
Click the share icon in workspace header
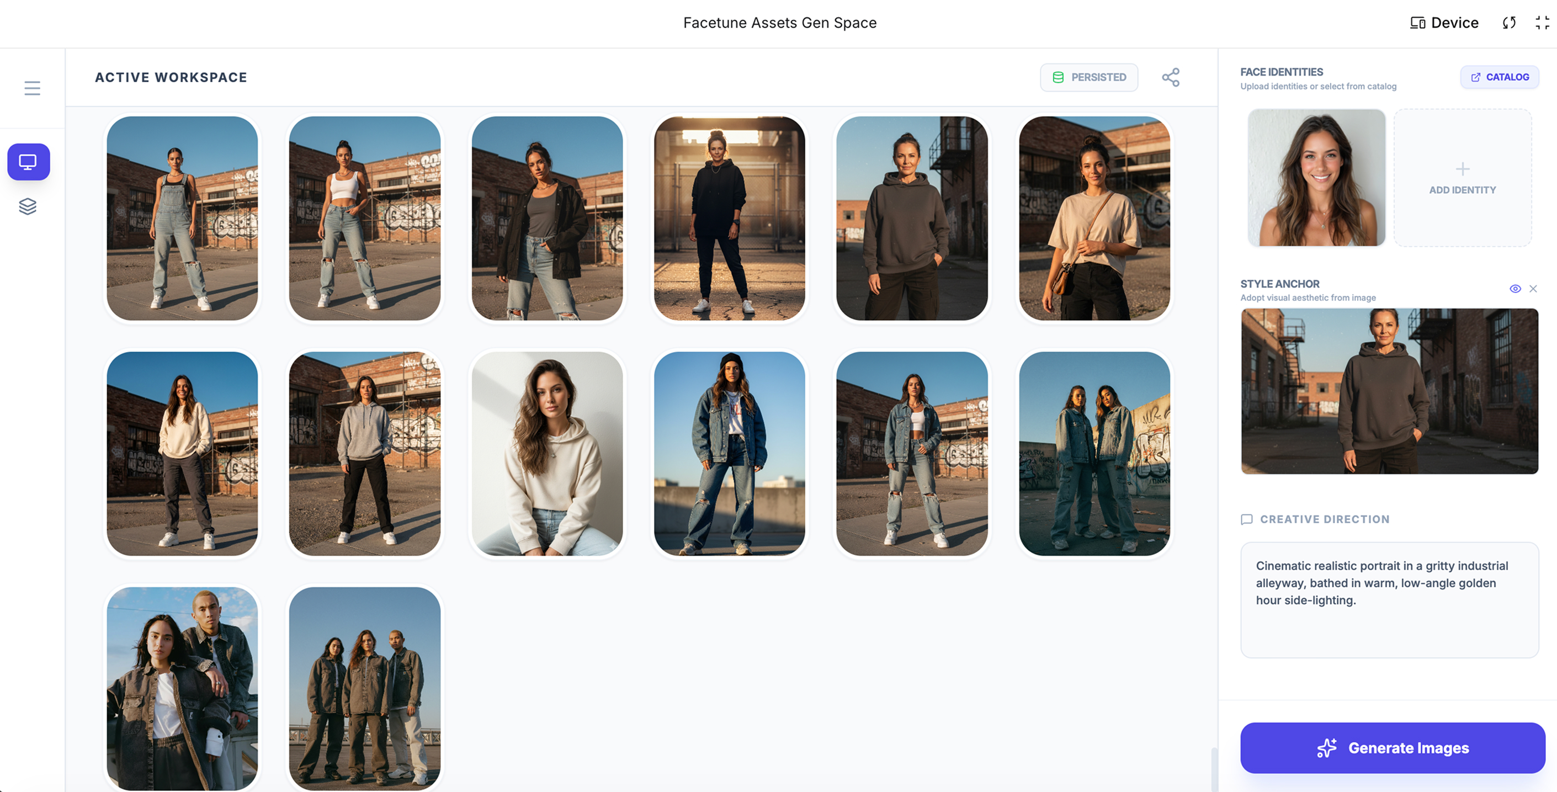pos(1171,77)
